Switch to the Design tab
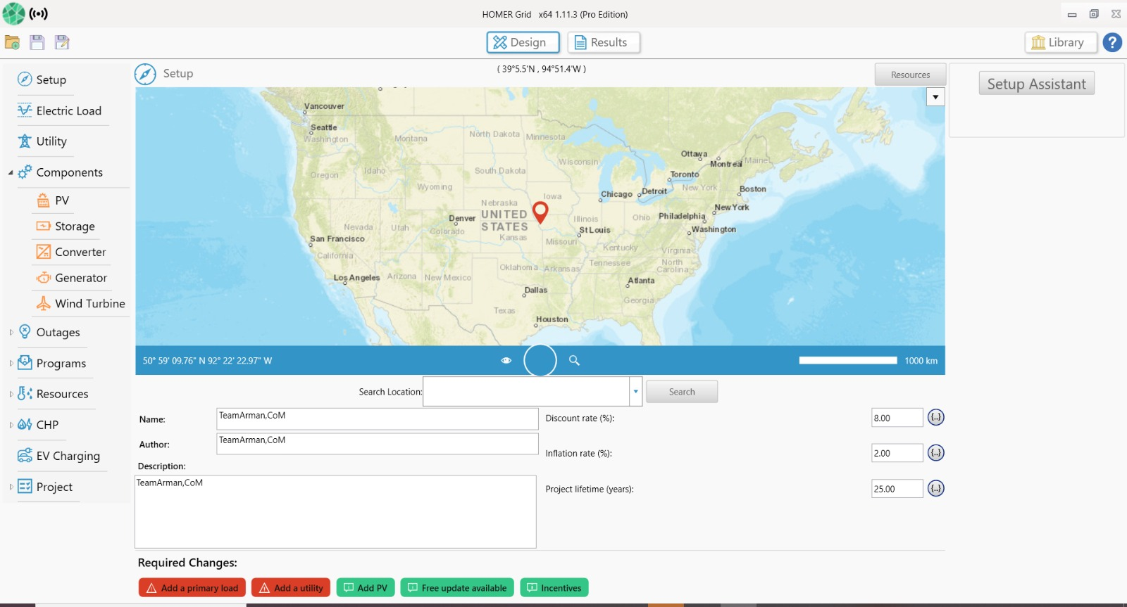1127x607 pixels. [x=523, y=42]
